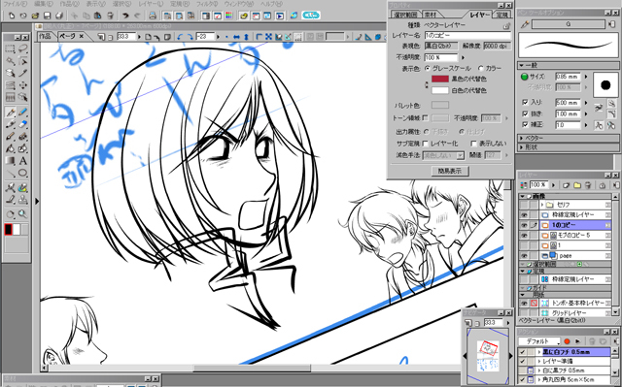This screenshot has height=387, width=622.
Task: Click the paste icon in the toolbar
Action: [98, 16]
